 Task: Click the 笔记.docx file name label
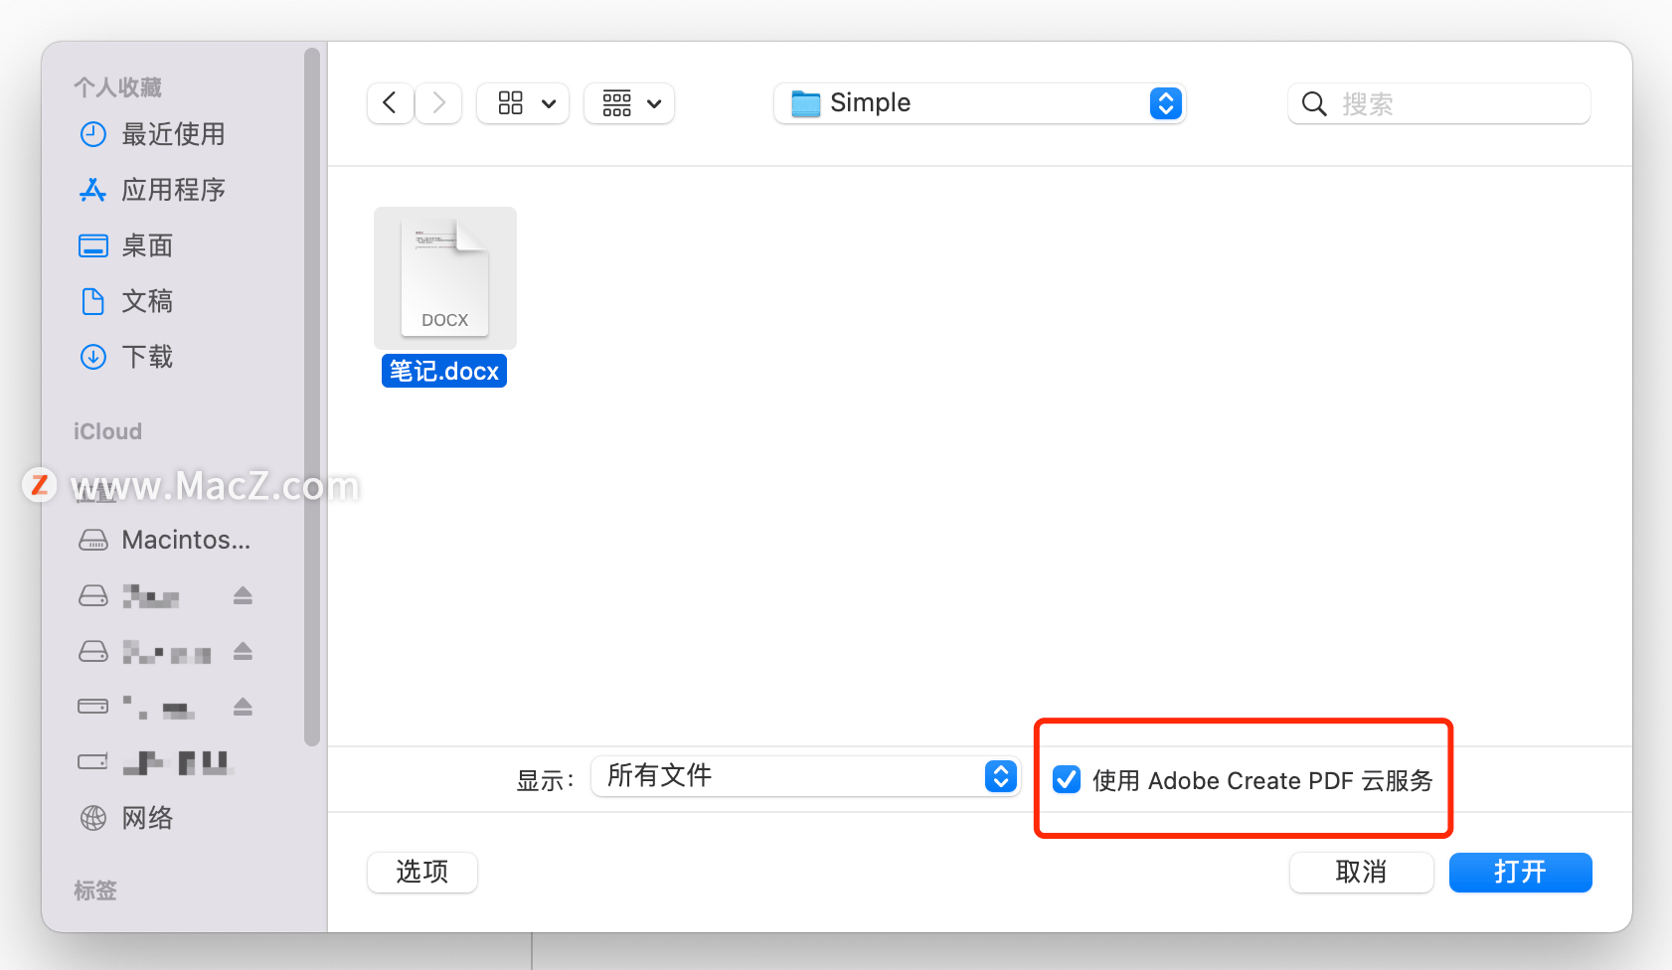pyautogui.click(x=444, y=371)
